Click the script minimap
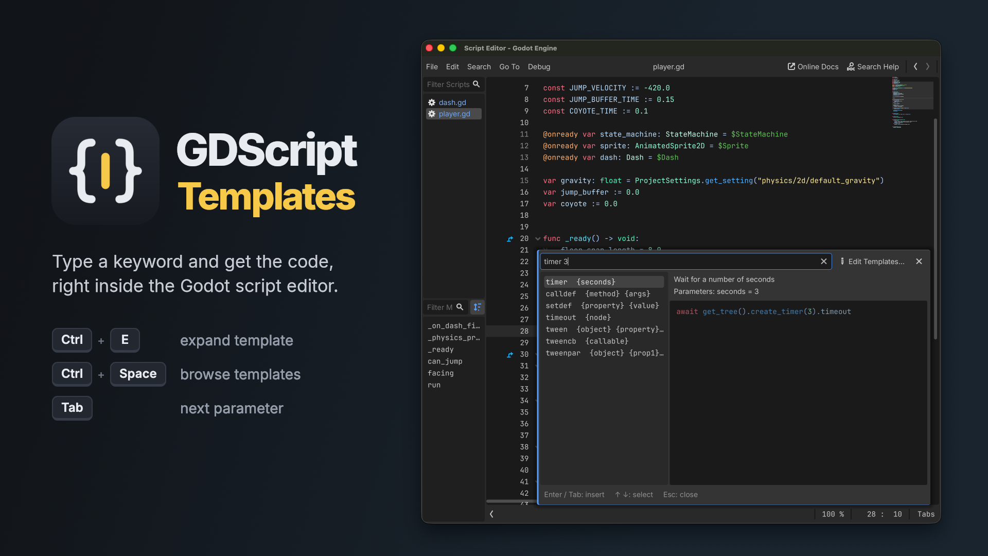The height and width of the screenshot is (556, 988). point(912,102)
